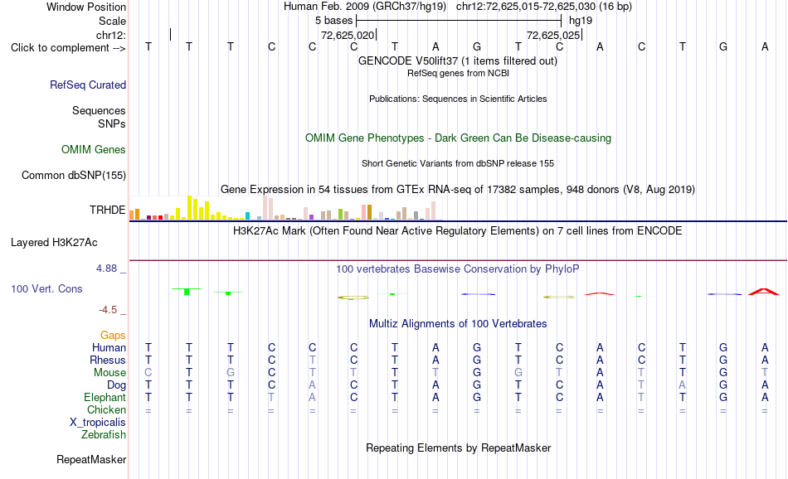Click 'Repeating Elements by RepeatMasker' title

(x=459, y=448)
